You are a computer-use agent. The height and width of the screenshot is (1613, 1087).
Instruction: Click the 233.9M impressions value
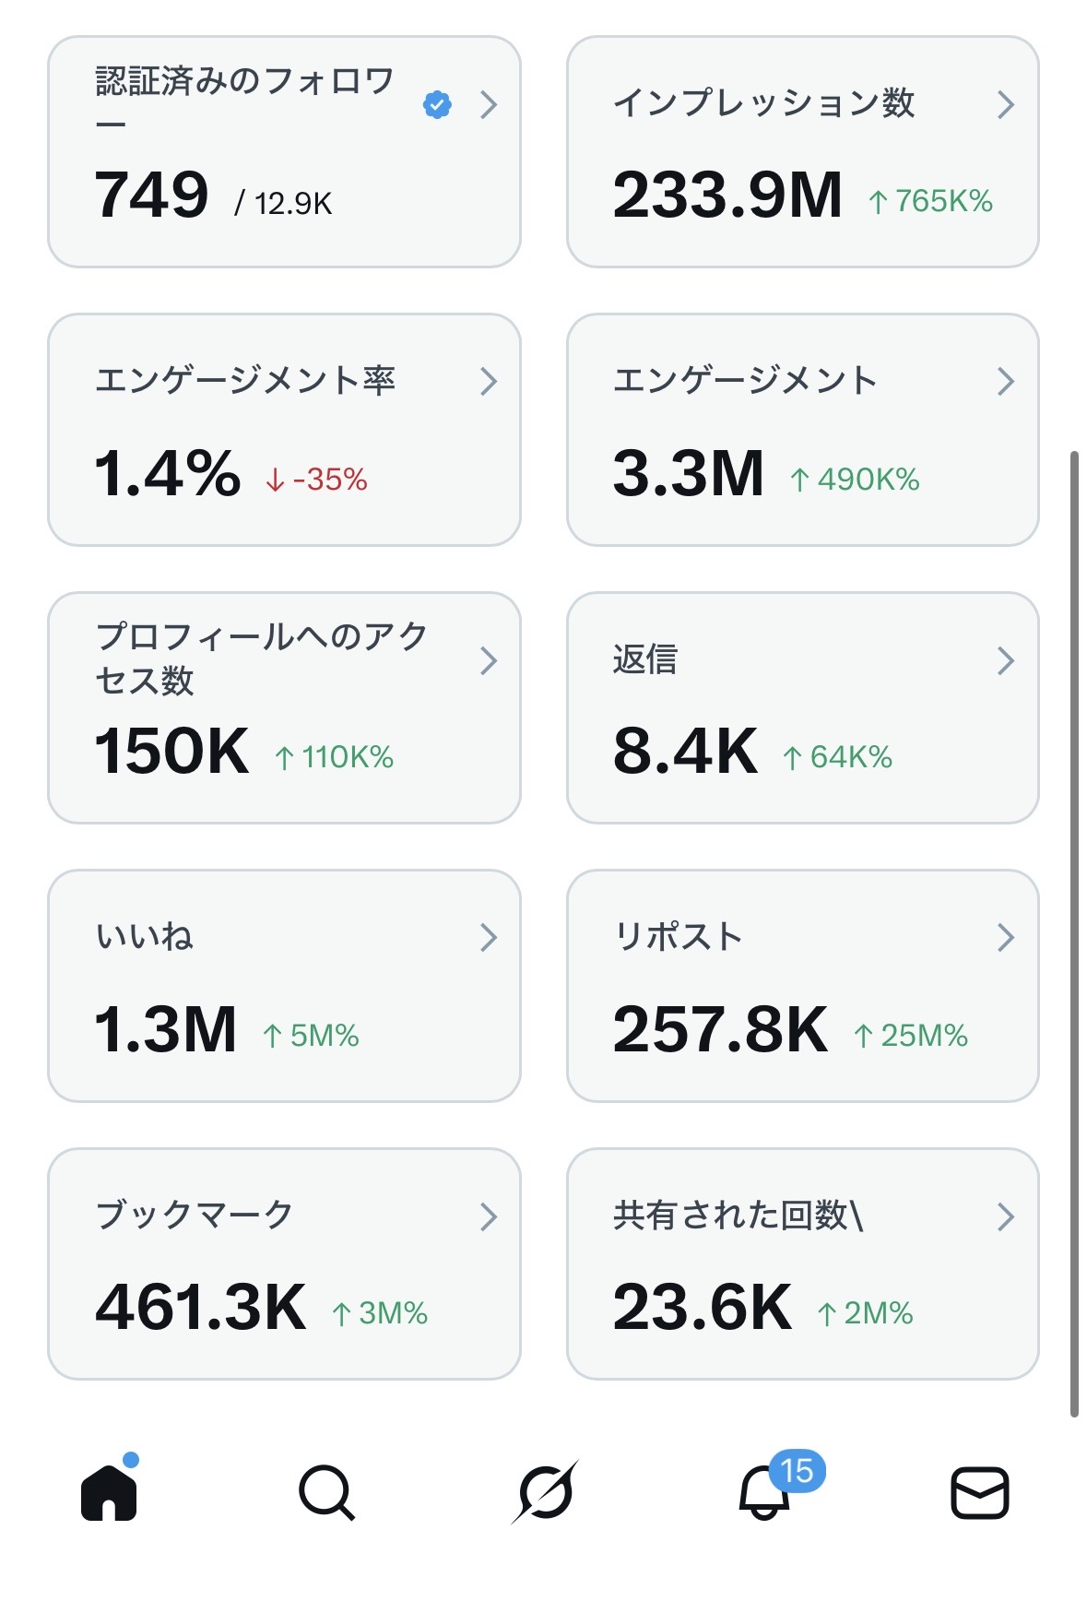(727, 196)
